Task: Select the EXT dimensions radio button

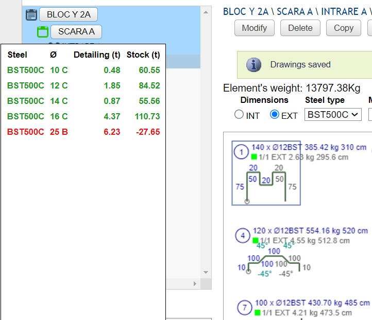Action: (x=275, y=115)
